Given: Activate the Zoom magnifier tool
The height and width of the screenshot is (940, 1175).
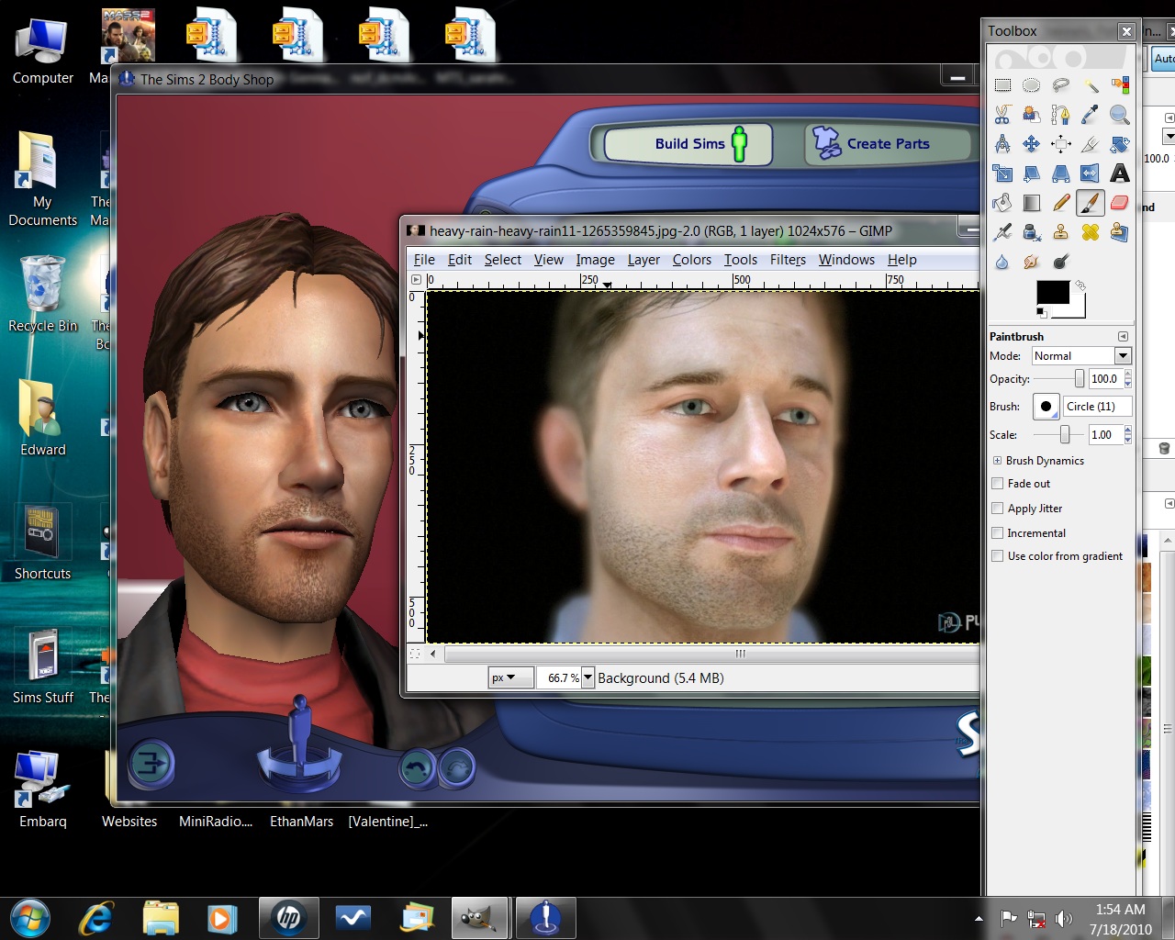Looking at the screenshot, I should click(1119, 115).
